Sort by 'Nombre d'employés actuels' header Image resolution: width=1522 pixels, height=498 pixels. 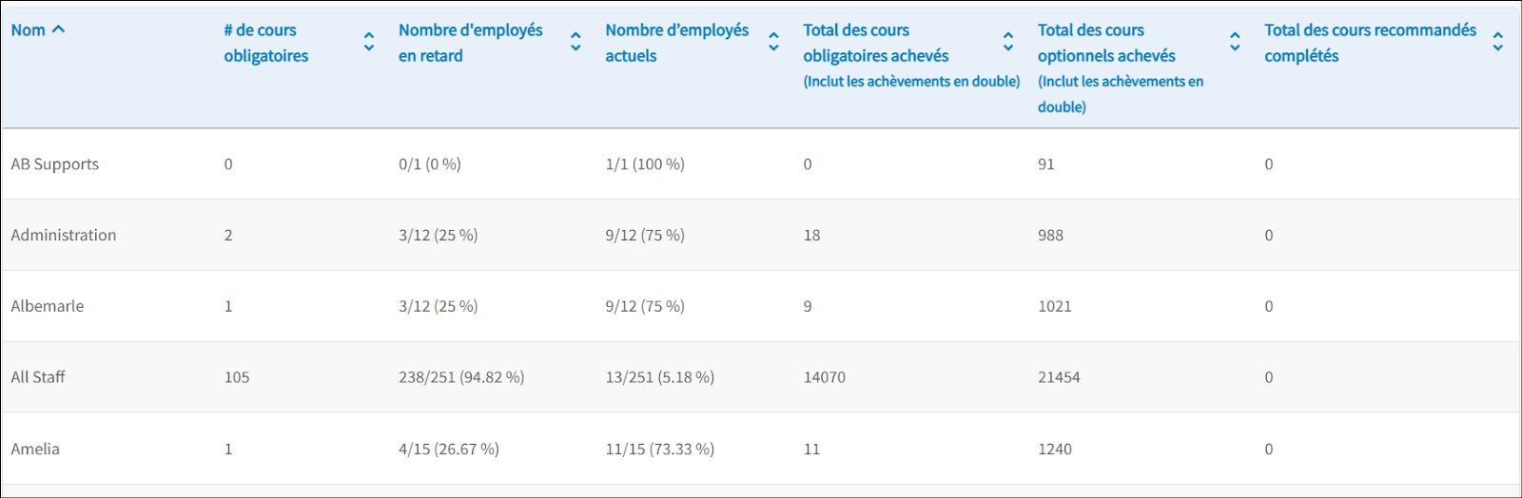click(x=677, y=43)
